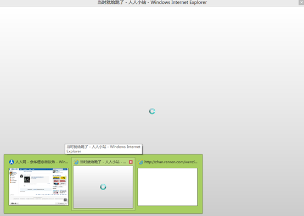Viewport: 304px width, 216px height.
Task: Click the 人人小站 preview title text
Action: 103,162
